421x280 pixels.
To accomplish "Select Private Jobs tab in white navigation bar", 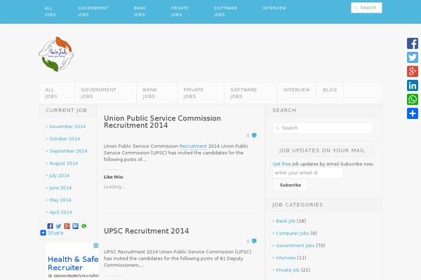I will pyautogui.click(x=201, y=93).
